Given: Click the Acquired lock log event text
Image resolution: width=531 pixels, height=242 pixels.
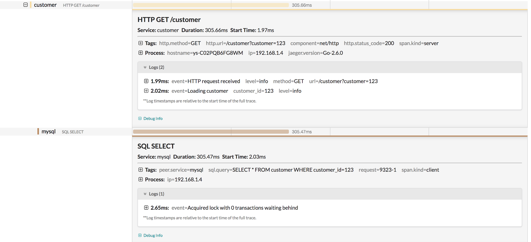Looking at the screenshot, I should tap(235, 208).
